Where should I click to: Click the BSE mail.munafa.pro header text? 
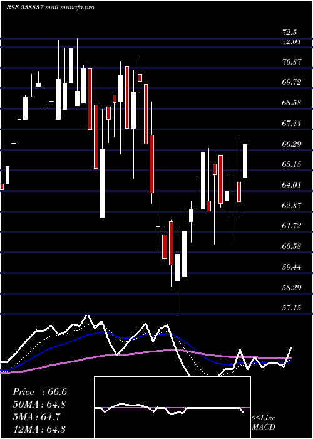coord(50,8)
